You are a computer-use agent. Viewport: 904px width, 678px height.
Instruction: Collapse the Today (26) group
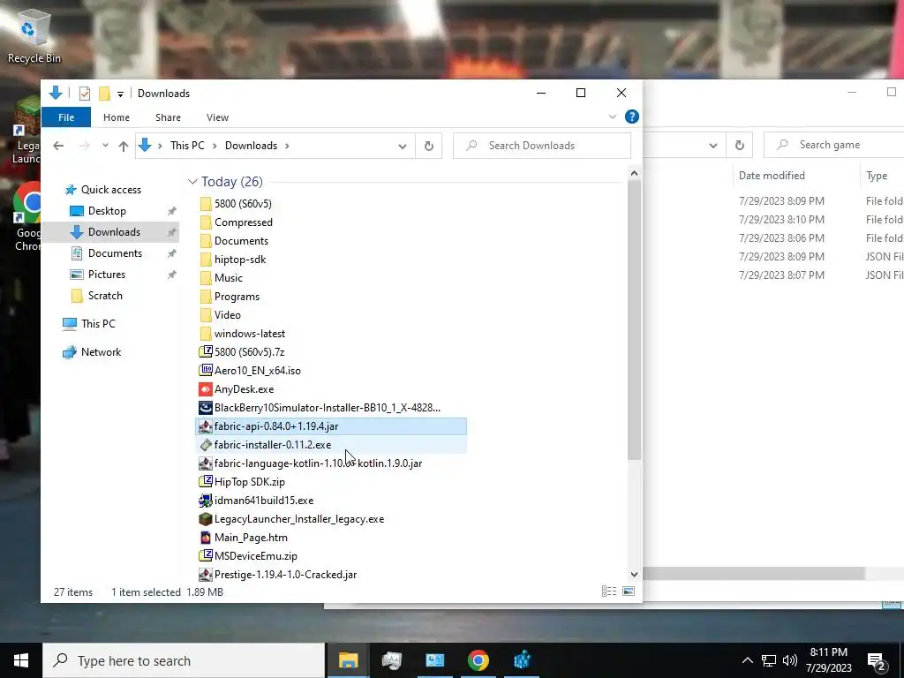(x=192, y=182)
